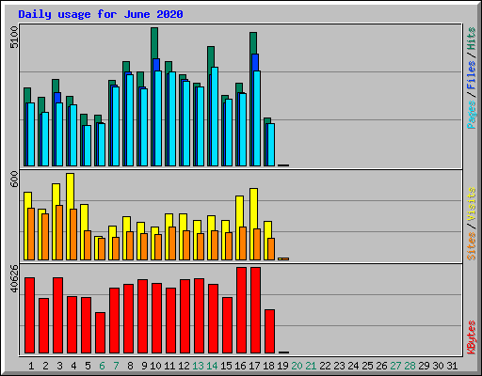Click green weekend day 6 label

point(102,366)
